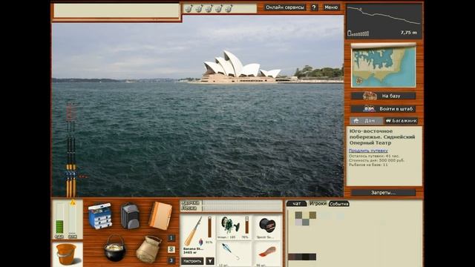Screen dimensions: 475x267
Task: Expand the dropdown arrow beside Настроить
Action: [210, 261]
